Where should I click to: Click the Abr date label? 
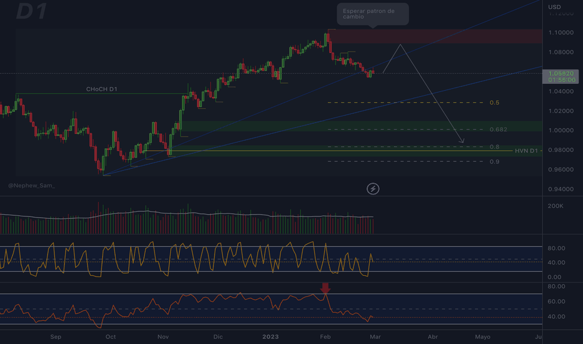[433, 337]
